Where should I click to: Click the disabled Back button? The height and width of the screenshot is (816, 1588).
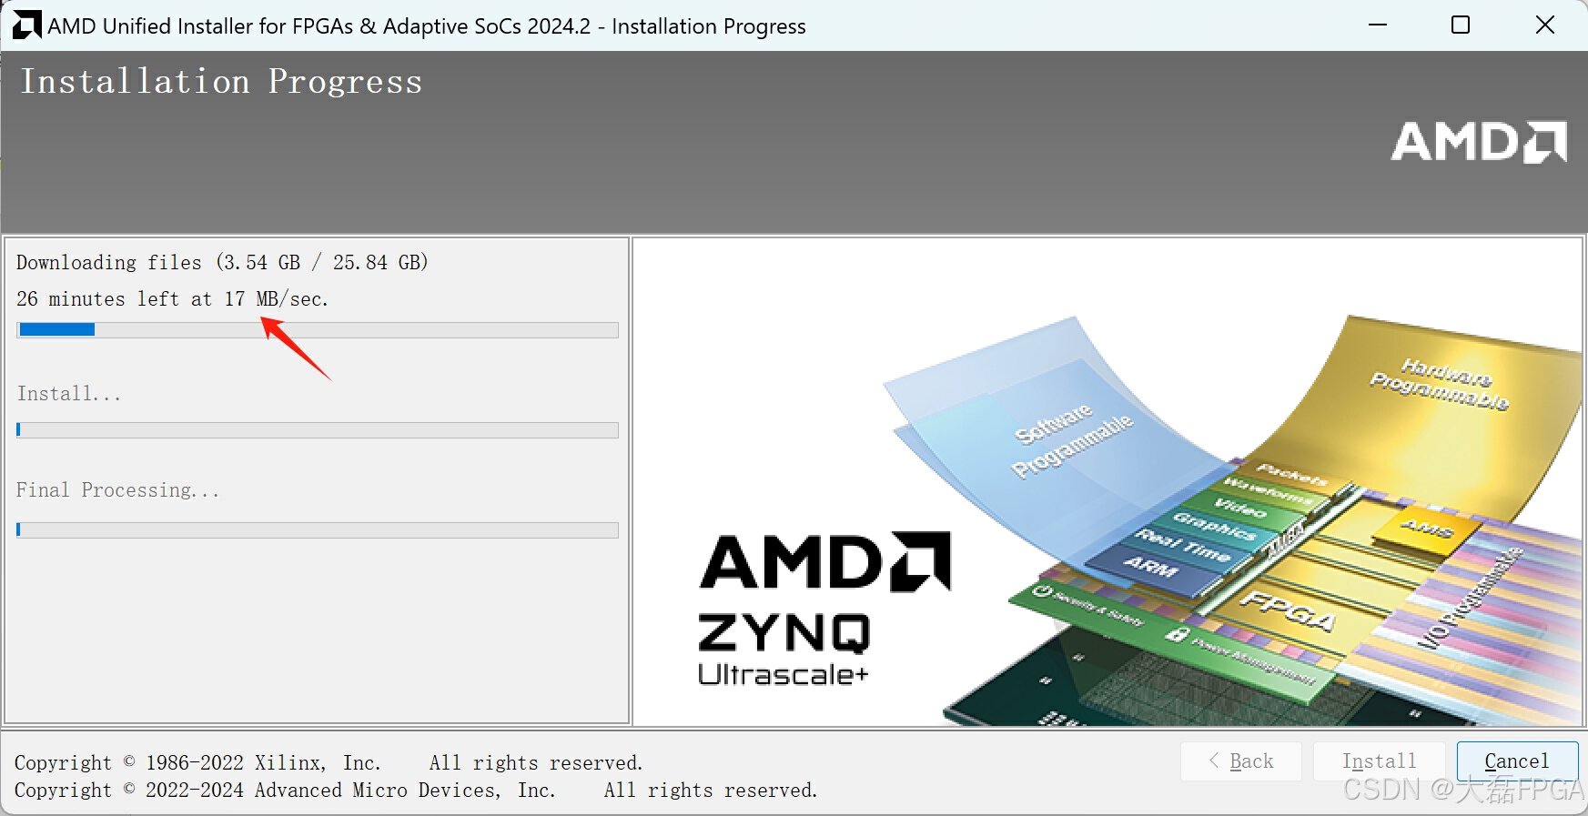pyautogui.click(x=1241, y=761)
